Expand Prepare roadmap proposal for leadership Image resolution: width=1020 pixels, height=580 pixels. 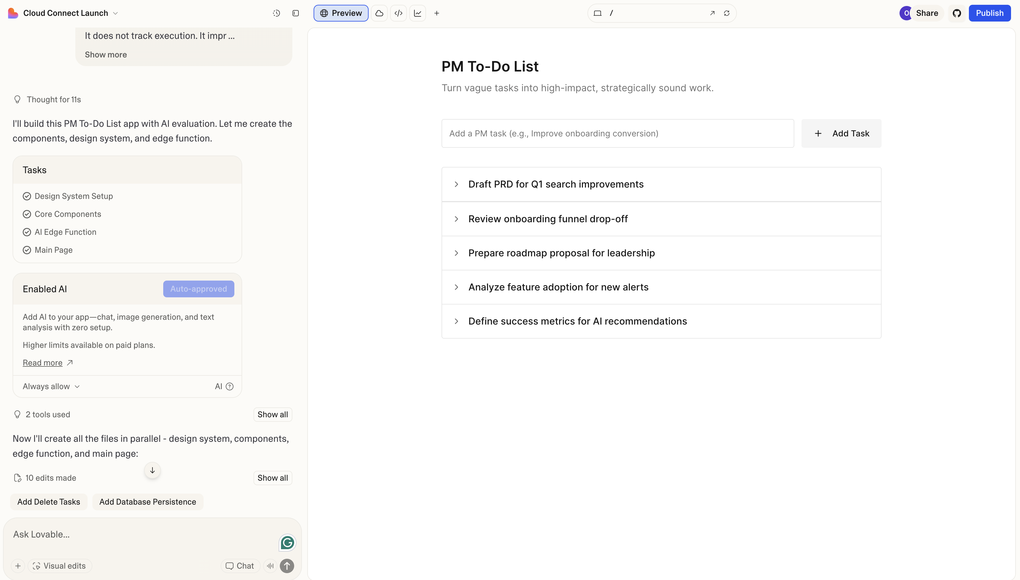tap(661, 253)
